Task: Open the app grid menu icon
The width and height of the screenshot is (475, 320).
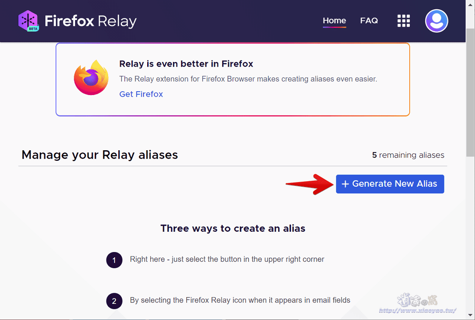Action: click(403, 20)
